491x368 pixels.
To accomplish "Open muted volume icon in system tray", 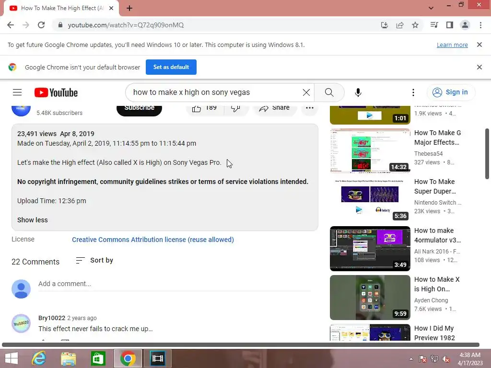I will (x=446, y=359).
